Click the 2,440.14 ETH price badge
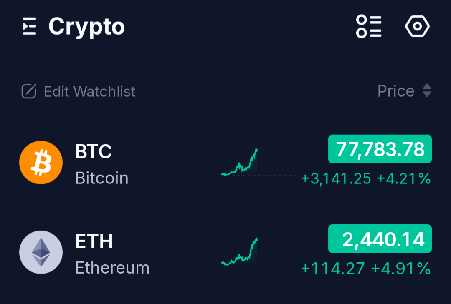The height and width of the screenshot is (304, 451). tap(380, 239)
